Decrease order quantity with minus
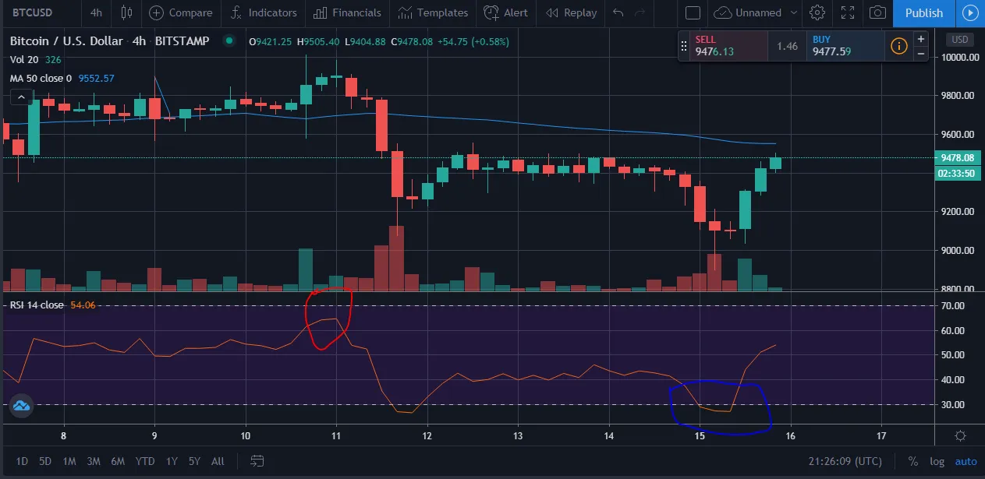985x479 pixels. 921,53
